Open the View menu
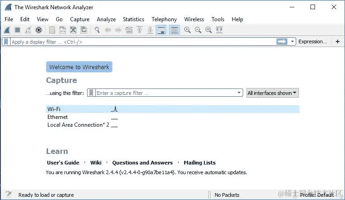Screen dimensions: 345x200 42,19
